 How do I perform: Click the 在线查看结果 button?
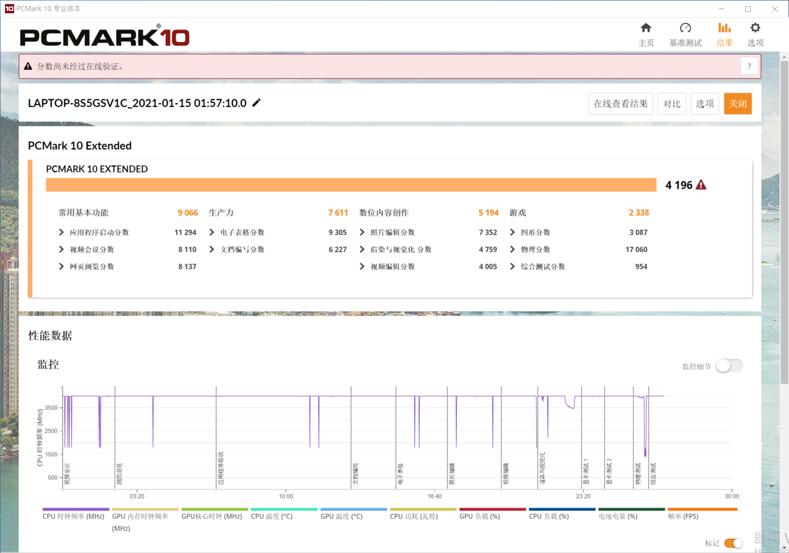coord(620,104)
